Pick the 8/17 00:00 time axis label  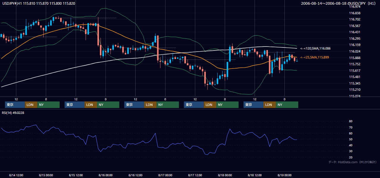165,175
